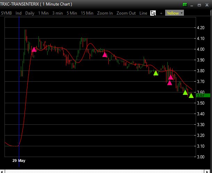Click the 3.00 price axis label
The height and width of the screenshot is (173, 212).
point(201,157)
